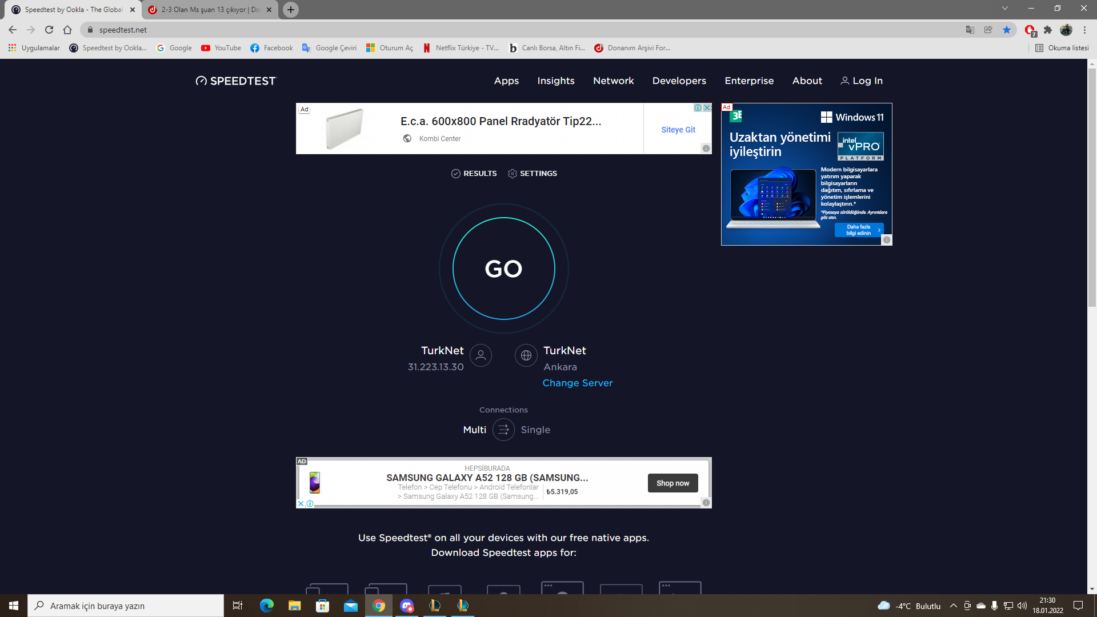Click the TurkNet user profile icon

coord(481,355)
